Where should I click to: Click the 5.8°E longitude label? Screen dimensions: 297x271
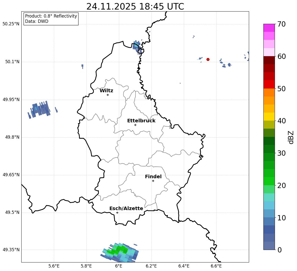click(x=86, y=266)
